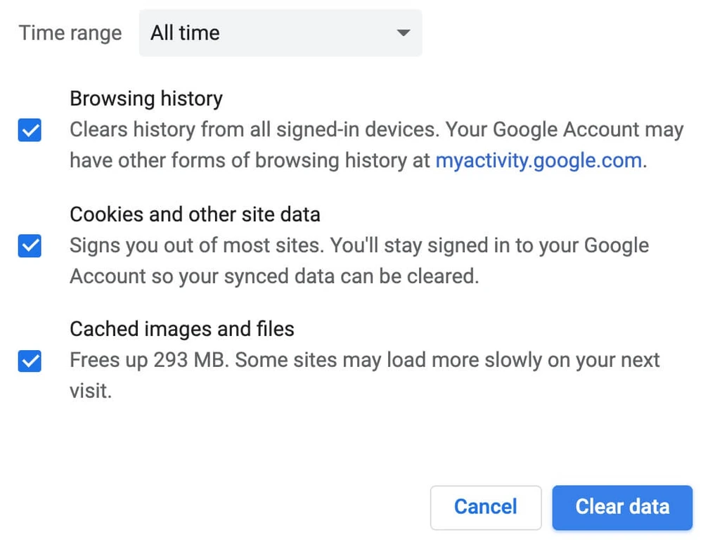This screenshot has height=542, width=703.
Task: Uncheck the Browsing history checkbox
Action: 30,131
